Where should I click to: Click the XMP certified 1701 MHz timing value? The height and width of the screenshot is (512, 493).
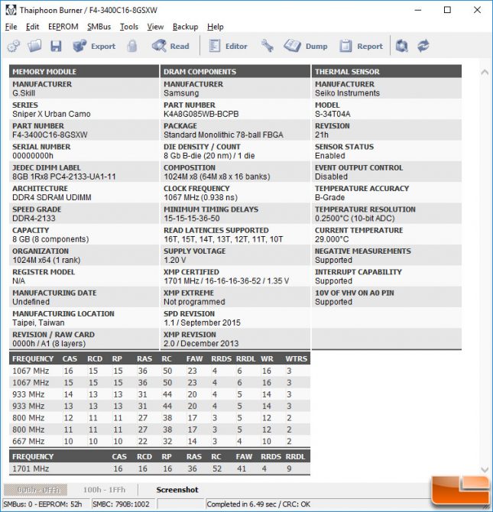pos(226,281)
